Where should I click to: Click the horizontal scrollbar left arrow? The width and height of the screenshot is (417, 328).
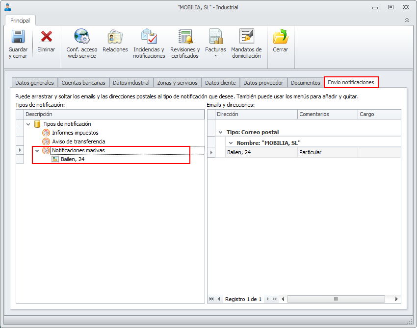(x=283, y=299)
